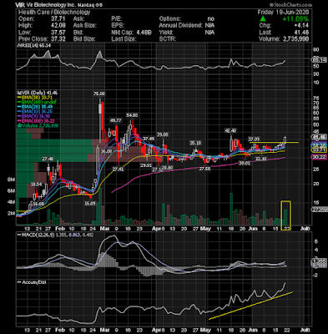Viewport: 328px width, 334px height.
Task: Click the 75.00 peak price label
Action: (99, 94)
